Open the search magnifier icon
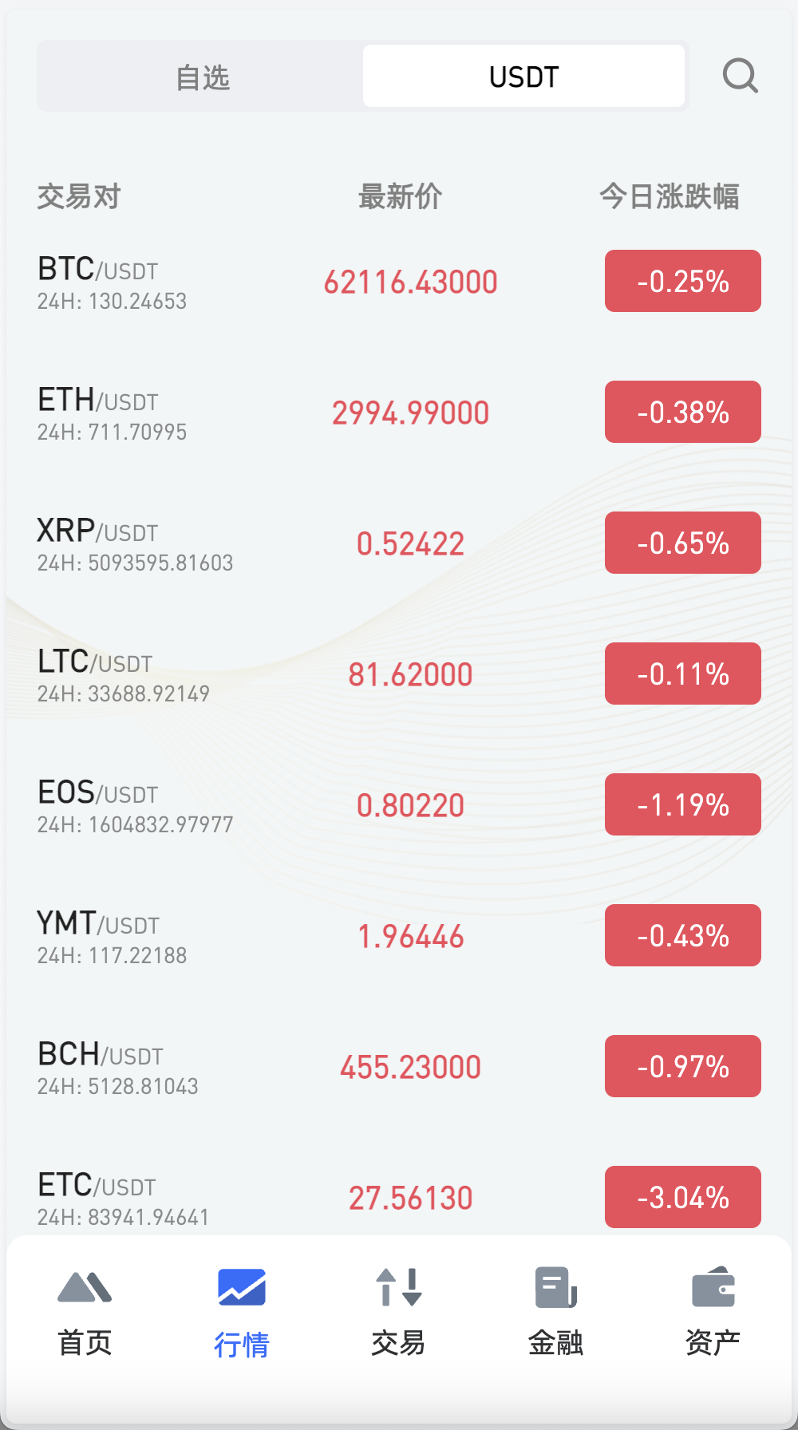Image resolution: width=798 pixels, height=1430 pixels. tap(740, 77)
